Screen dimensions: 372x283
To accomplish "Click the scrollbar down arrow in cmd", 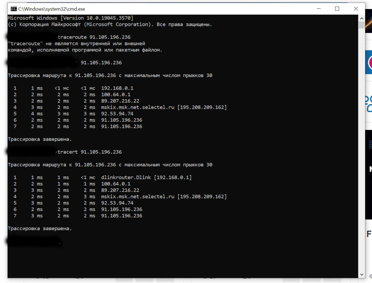I will (362, 275).
